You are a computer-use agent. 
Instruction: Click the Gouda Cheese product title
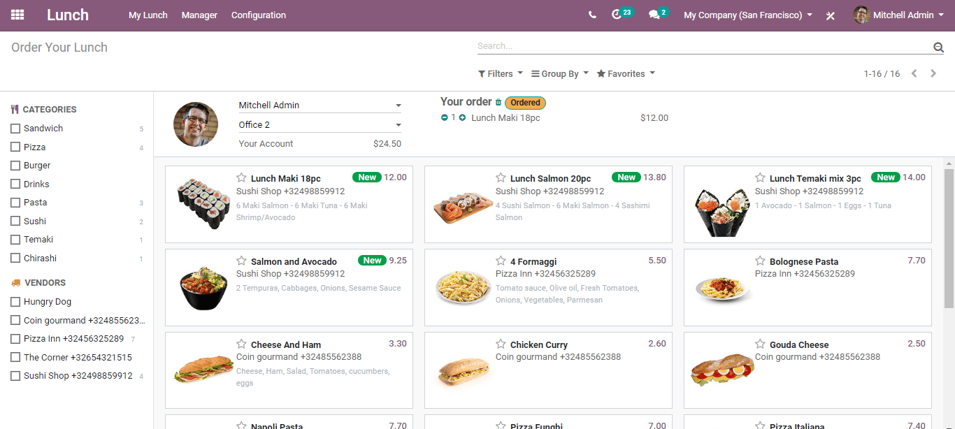point(799,344)
